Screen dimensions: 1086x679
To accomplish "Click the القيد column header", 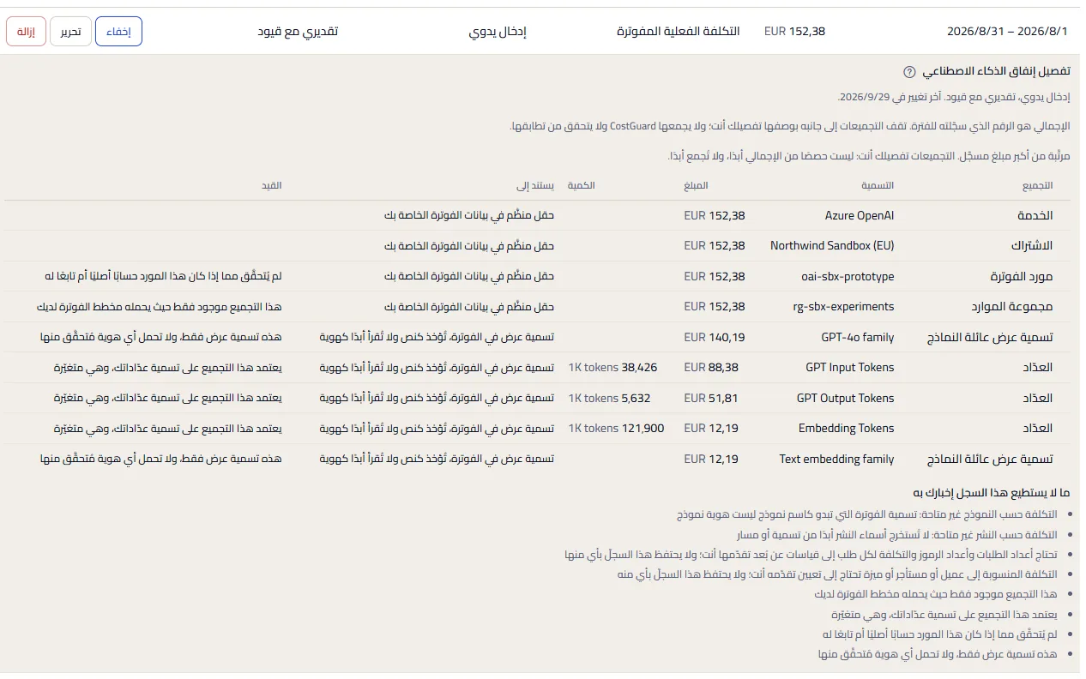I will [x=271, y=185].
